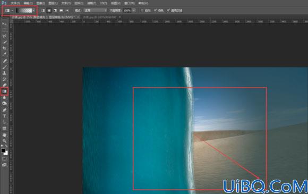Choose radial gradient type
Screen dimensions: 308x194
coord(49,11)
